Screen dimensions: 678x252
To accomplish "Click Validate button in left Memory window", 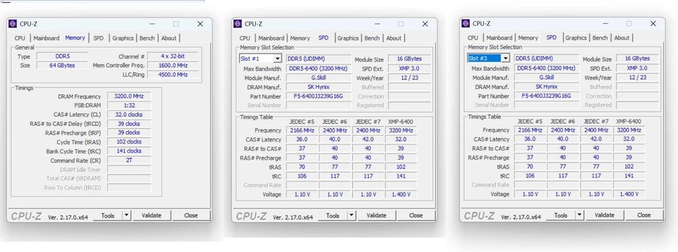I will click(x=151, y=215).
